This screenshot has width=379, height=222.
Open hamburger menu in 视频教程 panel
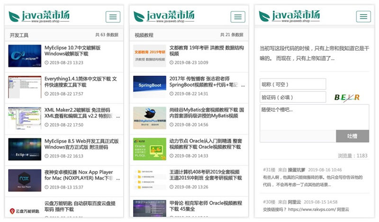[x=238, y=17]
